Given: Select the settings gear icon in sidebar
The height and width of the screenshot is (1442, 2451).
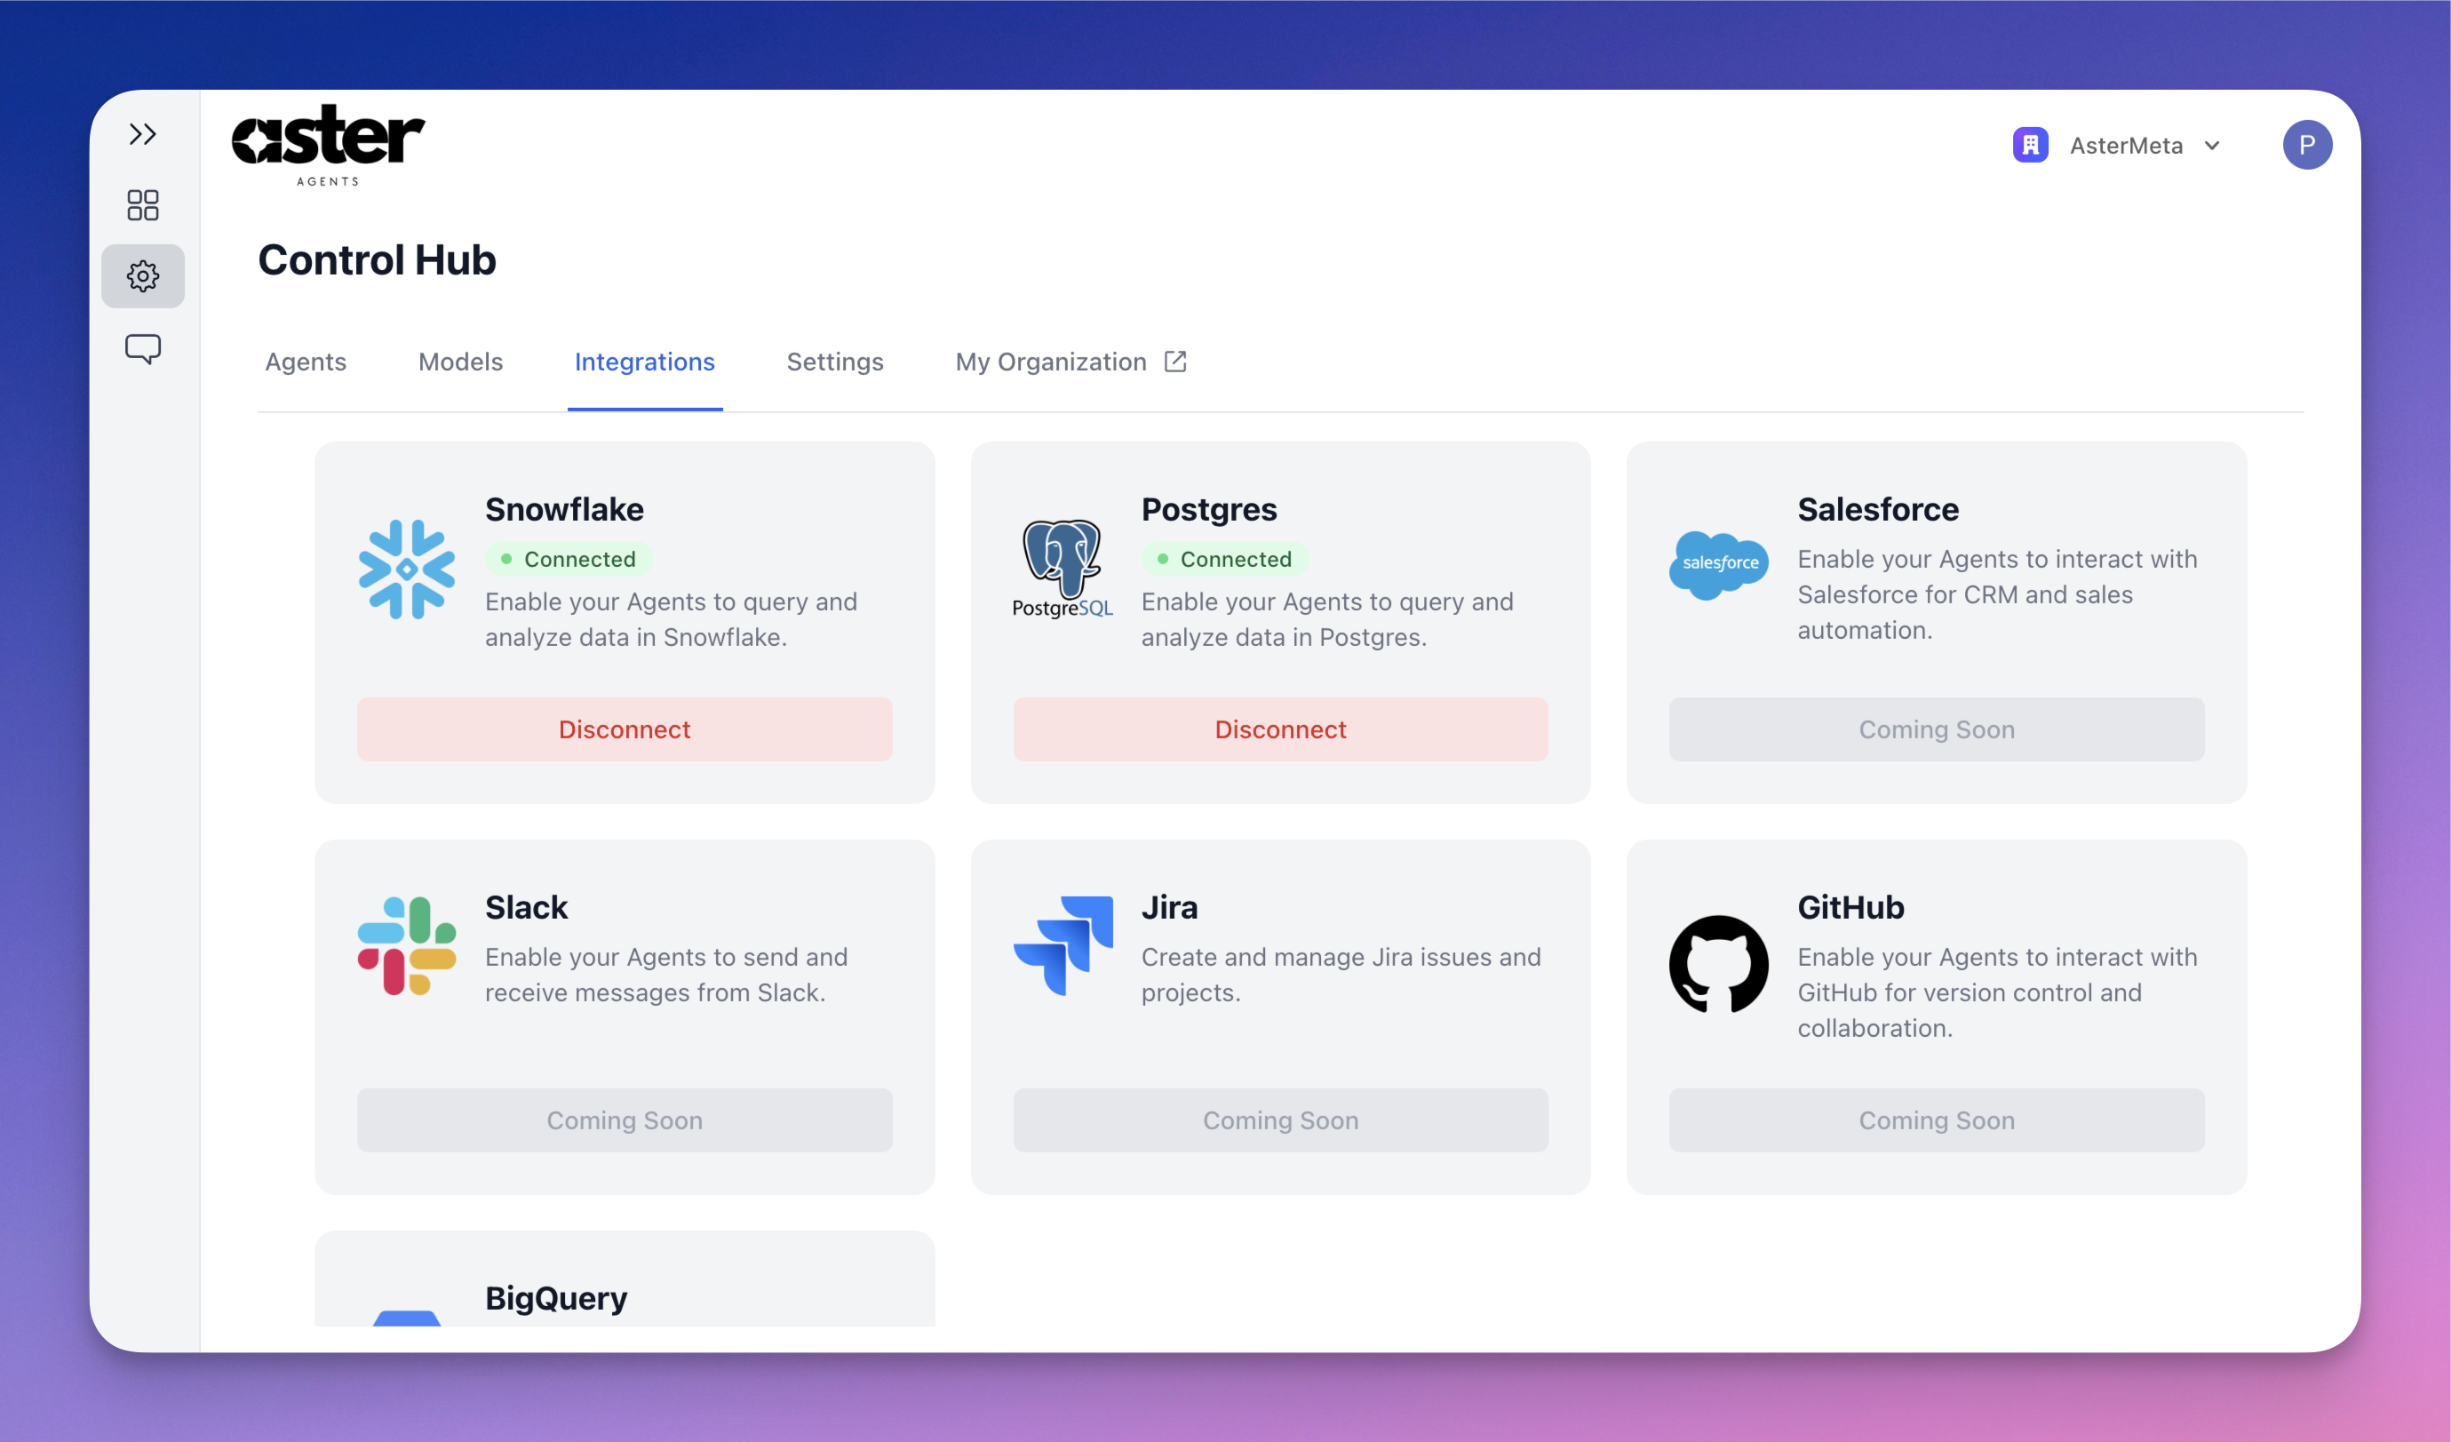Looking at the screenshot, I should tap(143, 276).
